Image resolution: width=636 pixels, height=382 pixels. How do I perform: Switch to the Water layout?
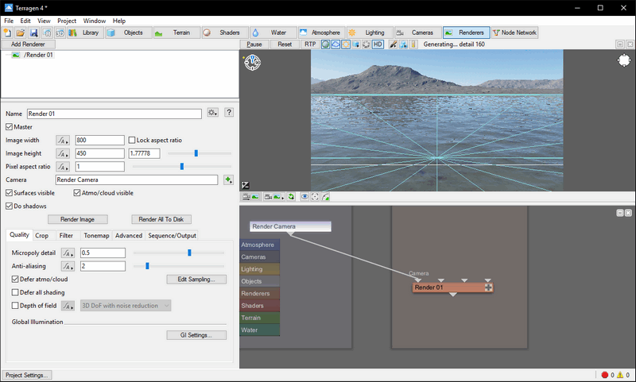click(x=273, y=33)
